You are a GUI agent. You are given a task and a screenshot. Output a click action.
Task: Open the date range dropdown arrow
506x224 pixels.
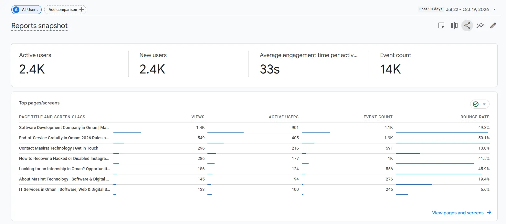494,10
